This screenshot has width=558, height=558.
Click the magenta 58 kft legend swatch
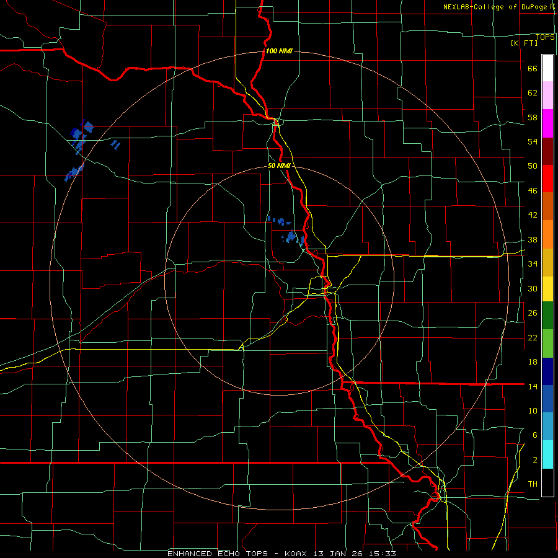547,123
